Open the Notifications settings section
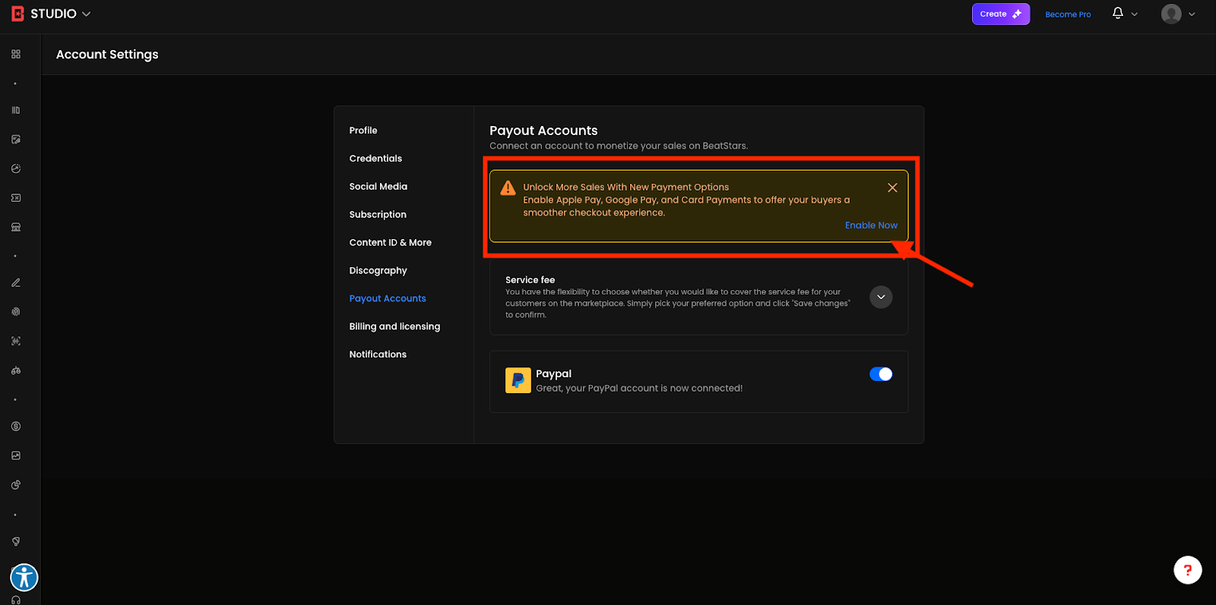This screenshot has height=605, width=1216. pyautogui.click(x=378, y=354)
